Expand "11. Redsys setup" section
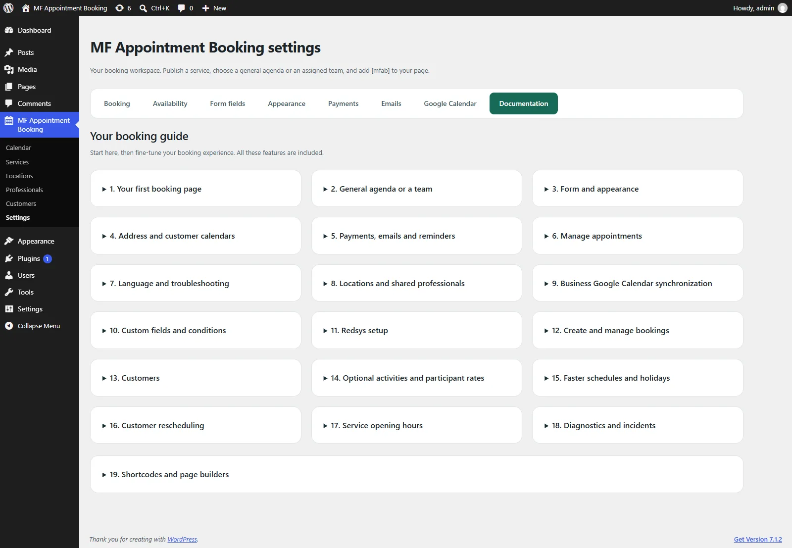The height and width of the screenshot is (548, 792). tap(417, 330)
